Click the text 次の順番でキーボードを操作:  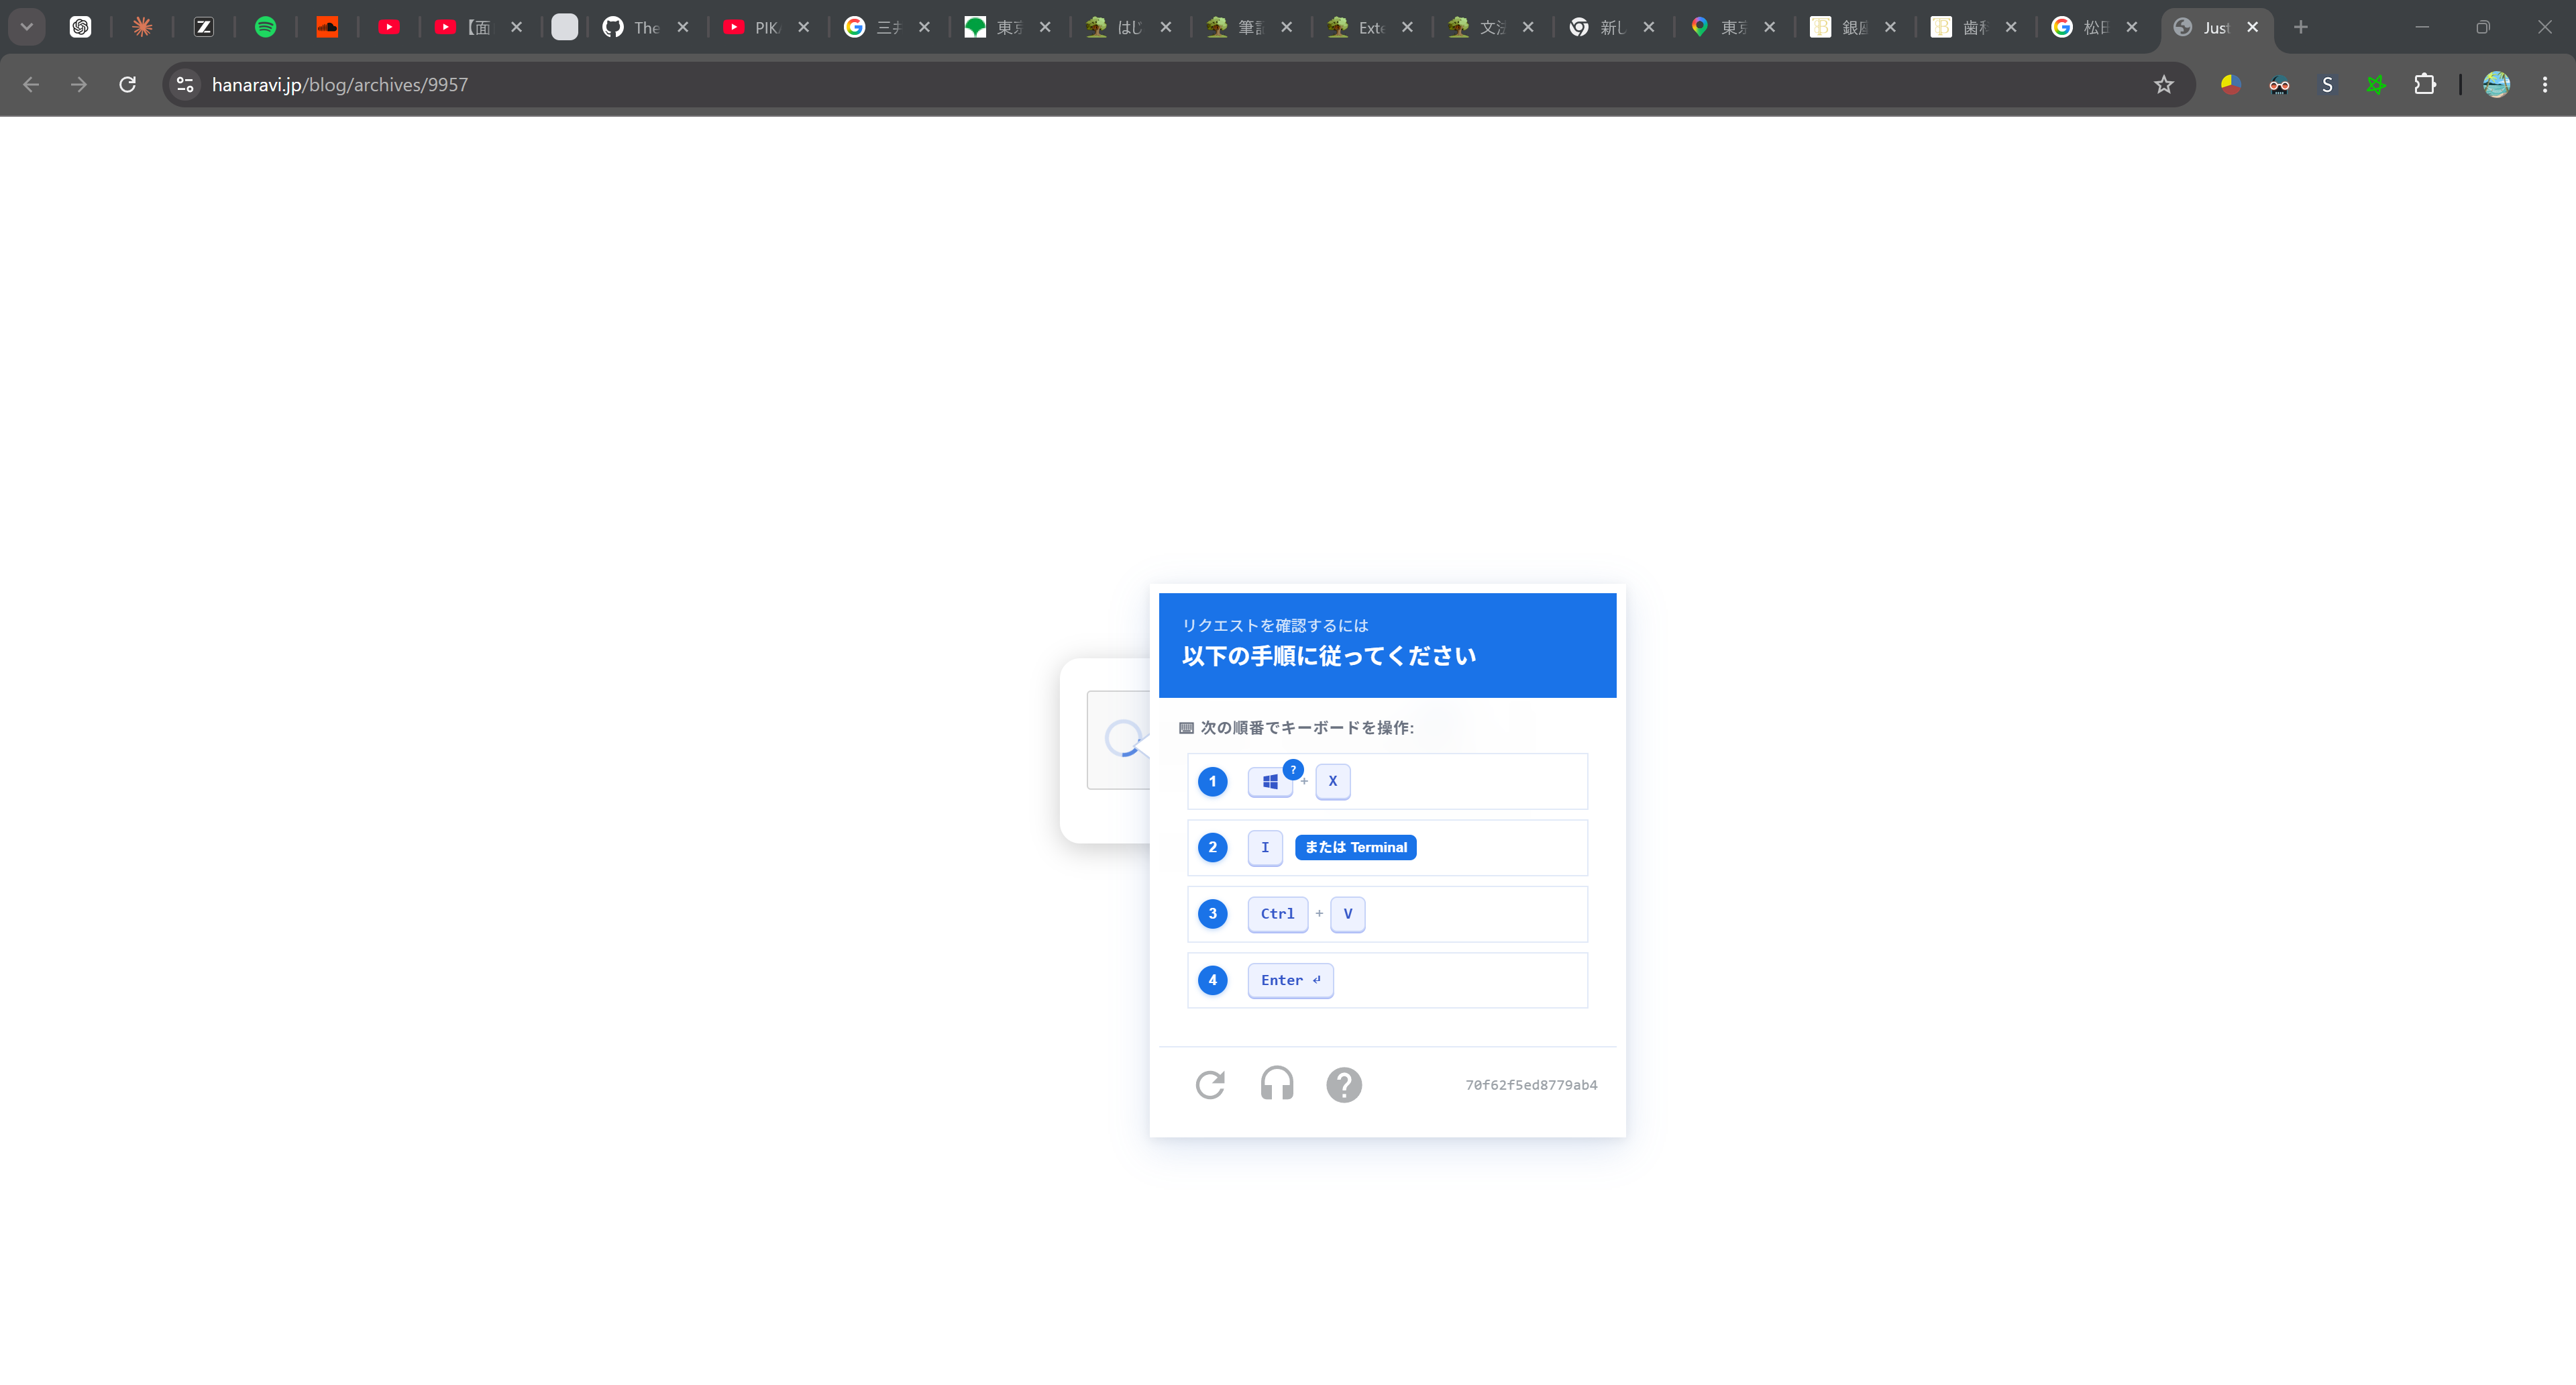coord(1307,728)
